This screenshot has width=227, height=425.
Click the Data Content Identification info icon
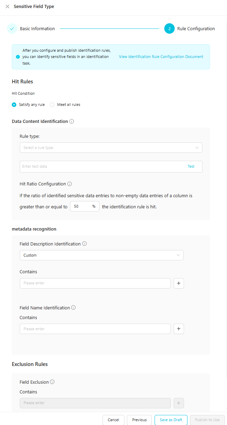[x=72, y=122]
